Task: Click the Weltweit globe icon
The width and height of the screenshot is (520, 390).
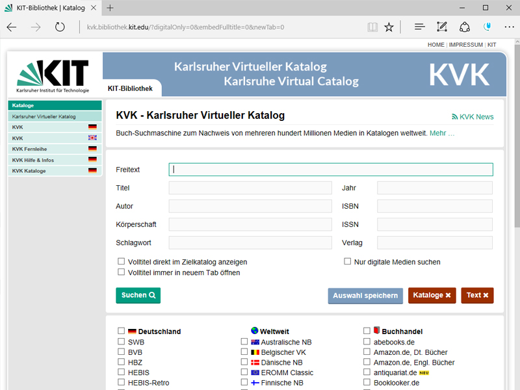Action: [254, 331]
